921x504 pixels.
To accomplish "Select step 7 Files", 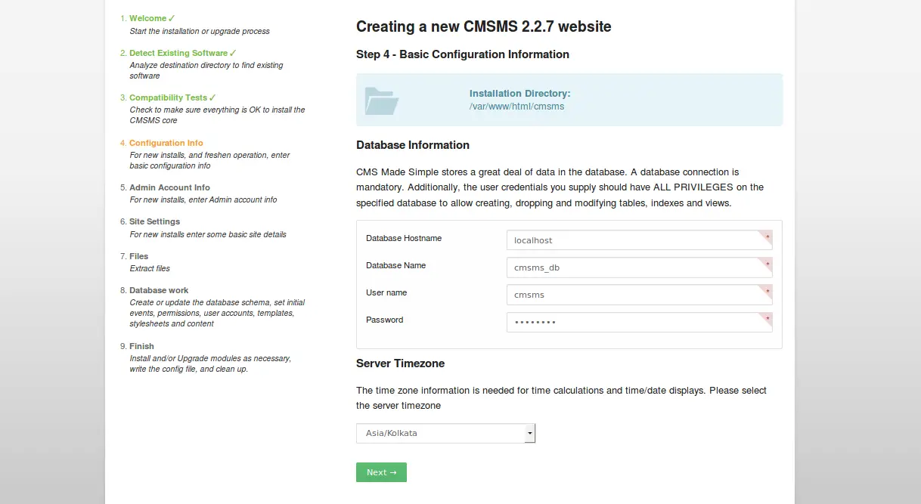I will (x=138, y=256).
